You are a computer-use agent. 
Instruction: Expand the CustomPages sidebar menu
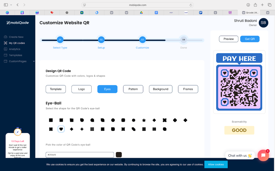point(34,61)
